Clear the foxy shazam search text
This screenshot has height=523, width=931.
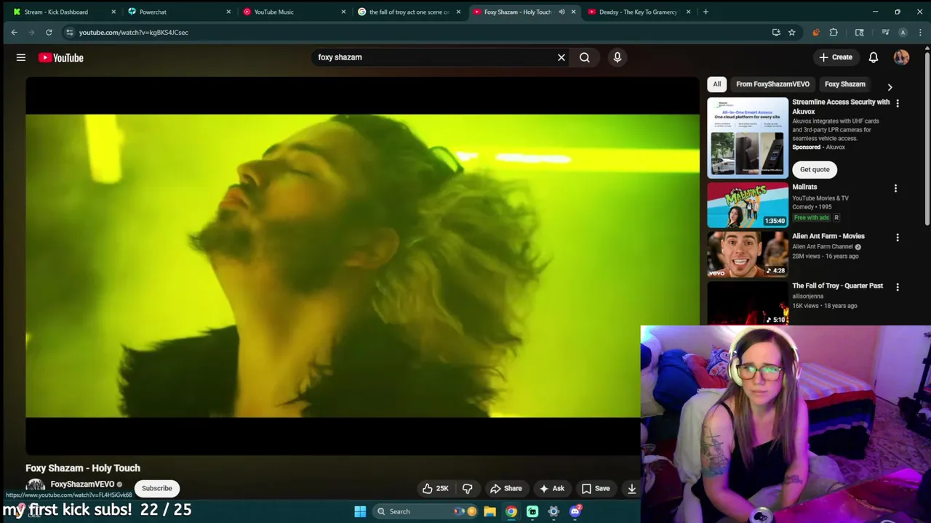562,57
